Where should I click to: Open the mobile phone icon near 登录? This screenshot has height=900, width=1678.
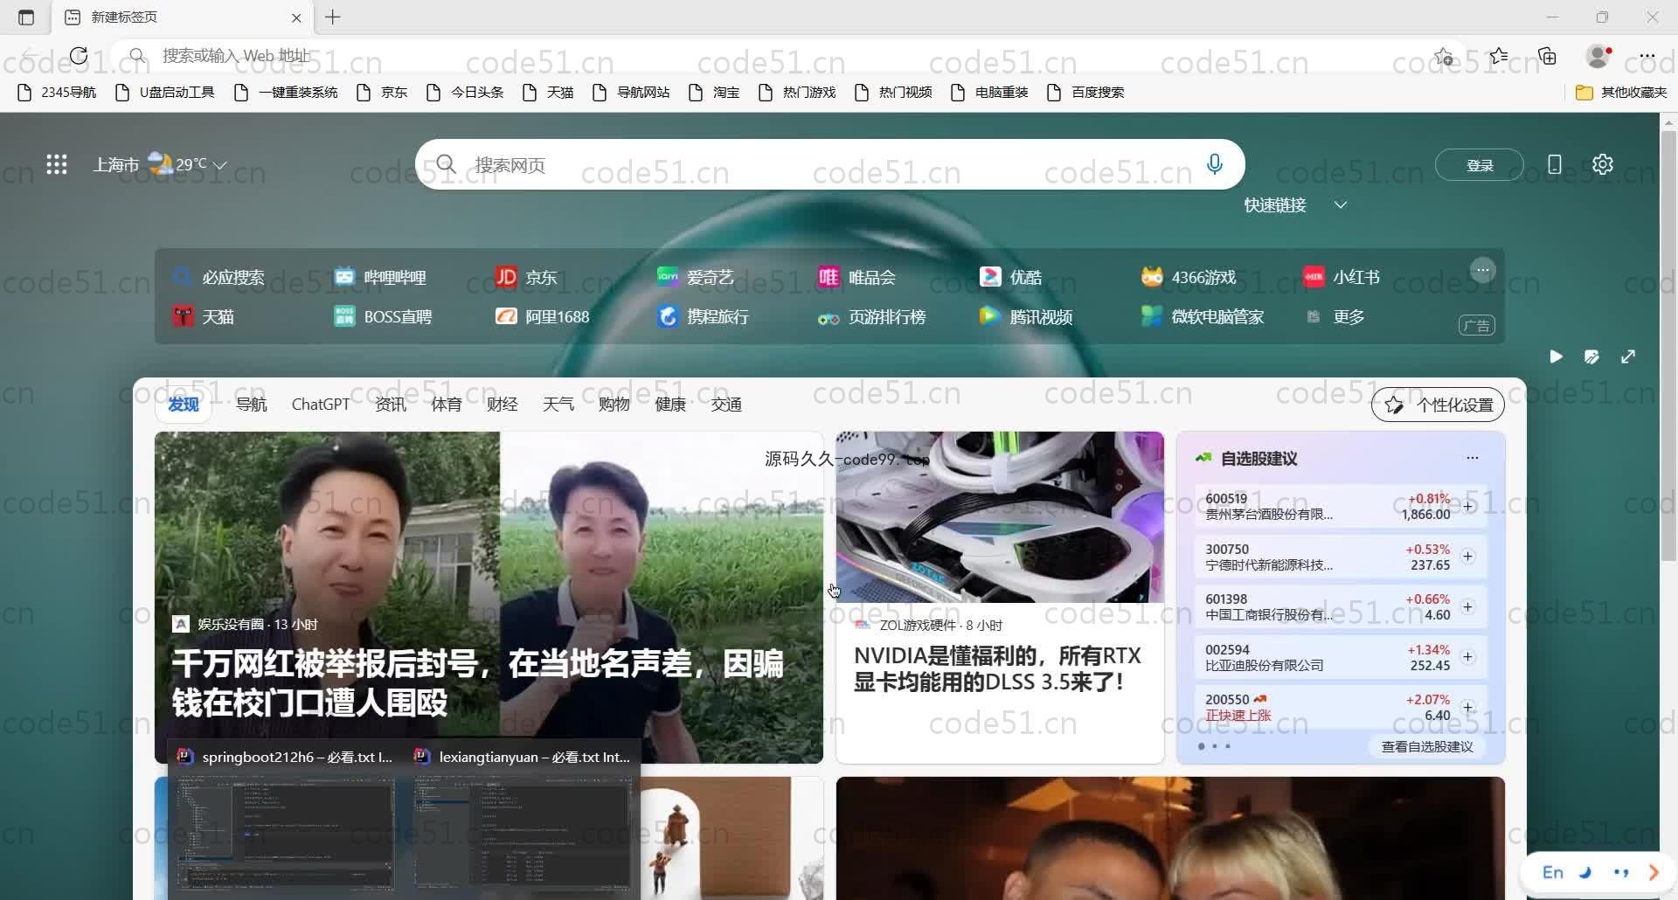[1555, 164]
